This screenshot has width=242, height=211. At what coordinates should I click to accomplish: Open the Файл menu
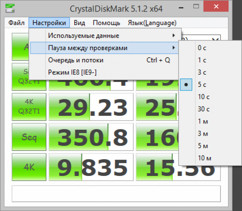[16, 23]
